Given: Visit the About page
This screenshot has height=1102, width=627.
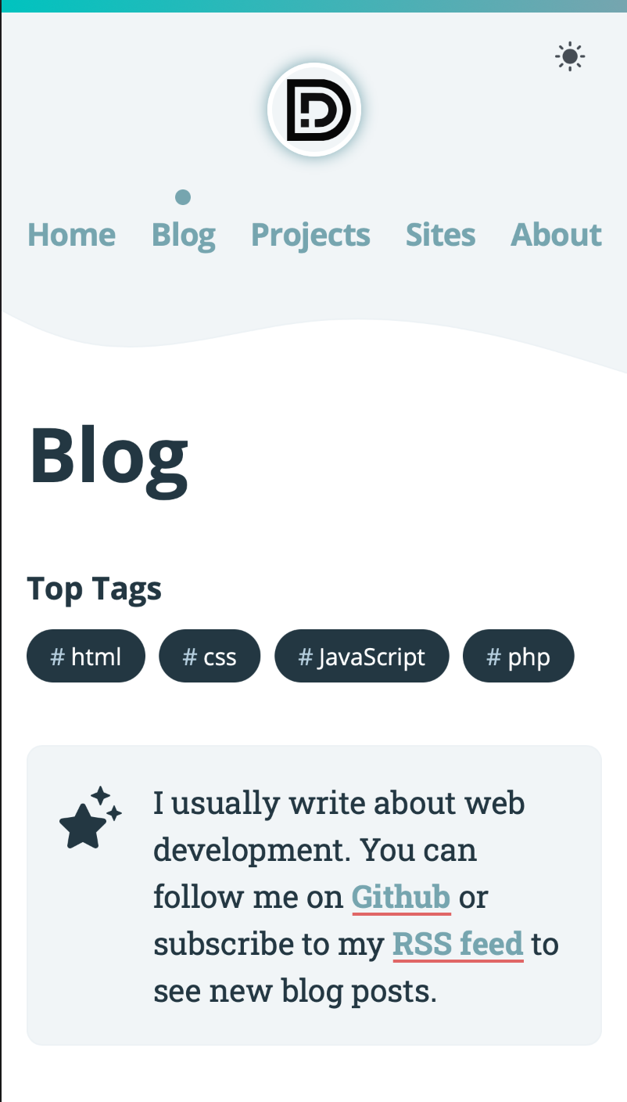Looking at the screenshot, I should coord(556,235).
